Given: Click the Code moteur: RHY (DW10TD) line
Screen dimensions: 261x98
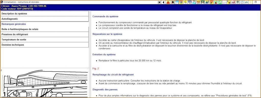Looking at the screenshot, I should pyautogui.click(x=17, y=9).
